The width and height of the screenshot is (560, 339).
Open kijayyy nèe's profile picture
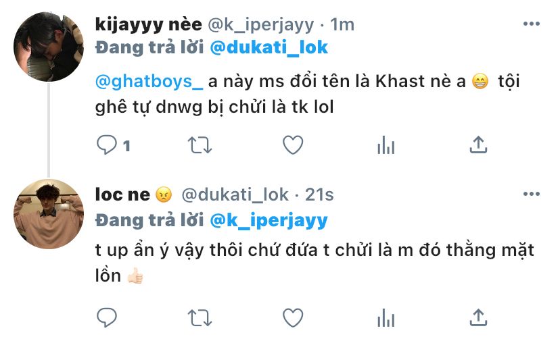coord(49,47)
